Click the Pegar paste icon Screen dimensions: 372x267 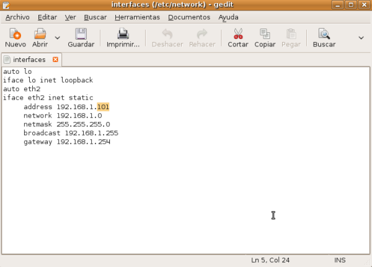(x=290, y=34)
